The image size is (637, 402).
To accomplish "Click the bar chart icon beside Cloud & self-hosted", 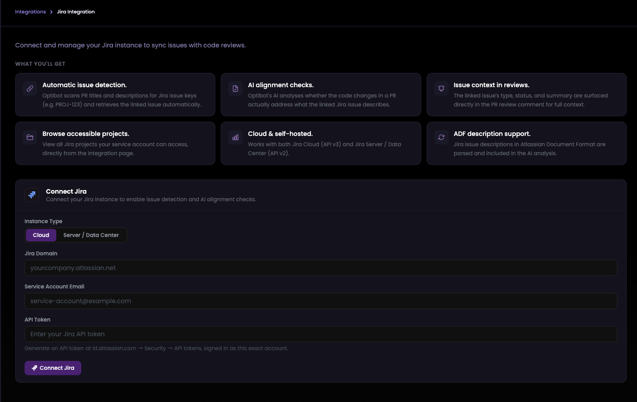I will pos(235,137).
